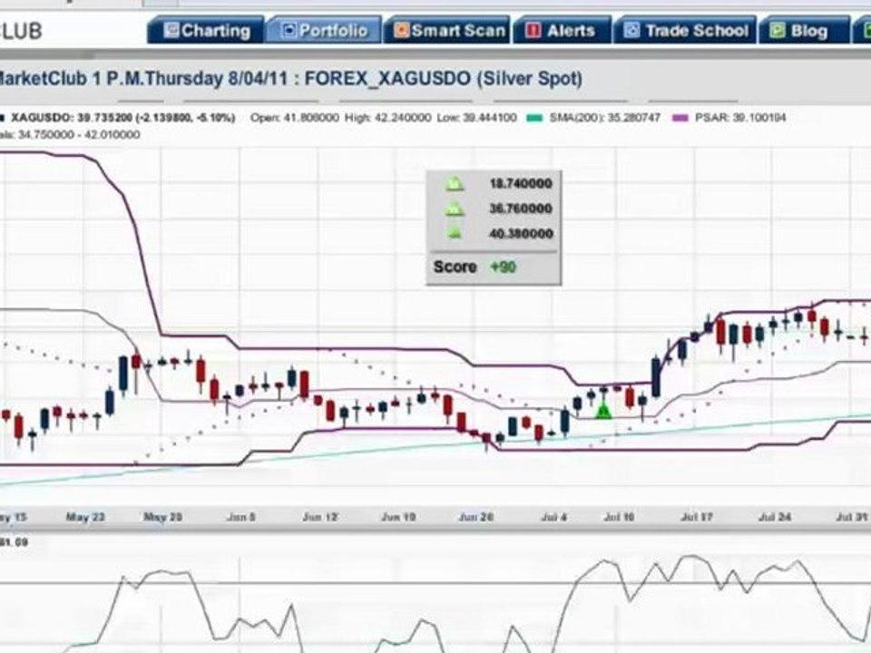The width and height of the screenshot is (871, 653).
Task: Click the Trade School icon
Action: [631, 30]
